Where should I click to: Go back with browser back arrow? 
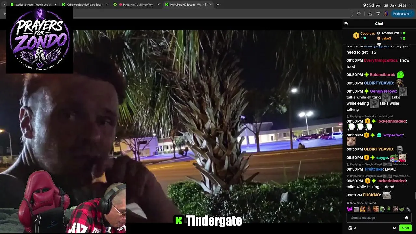(5, 14)
